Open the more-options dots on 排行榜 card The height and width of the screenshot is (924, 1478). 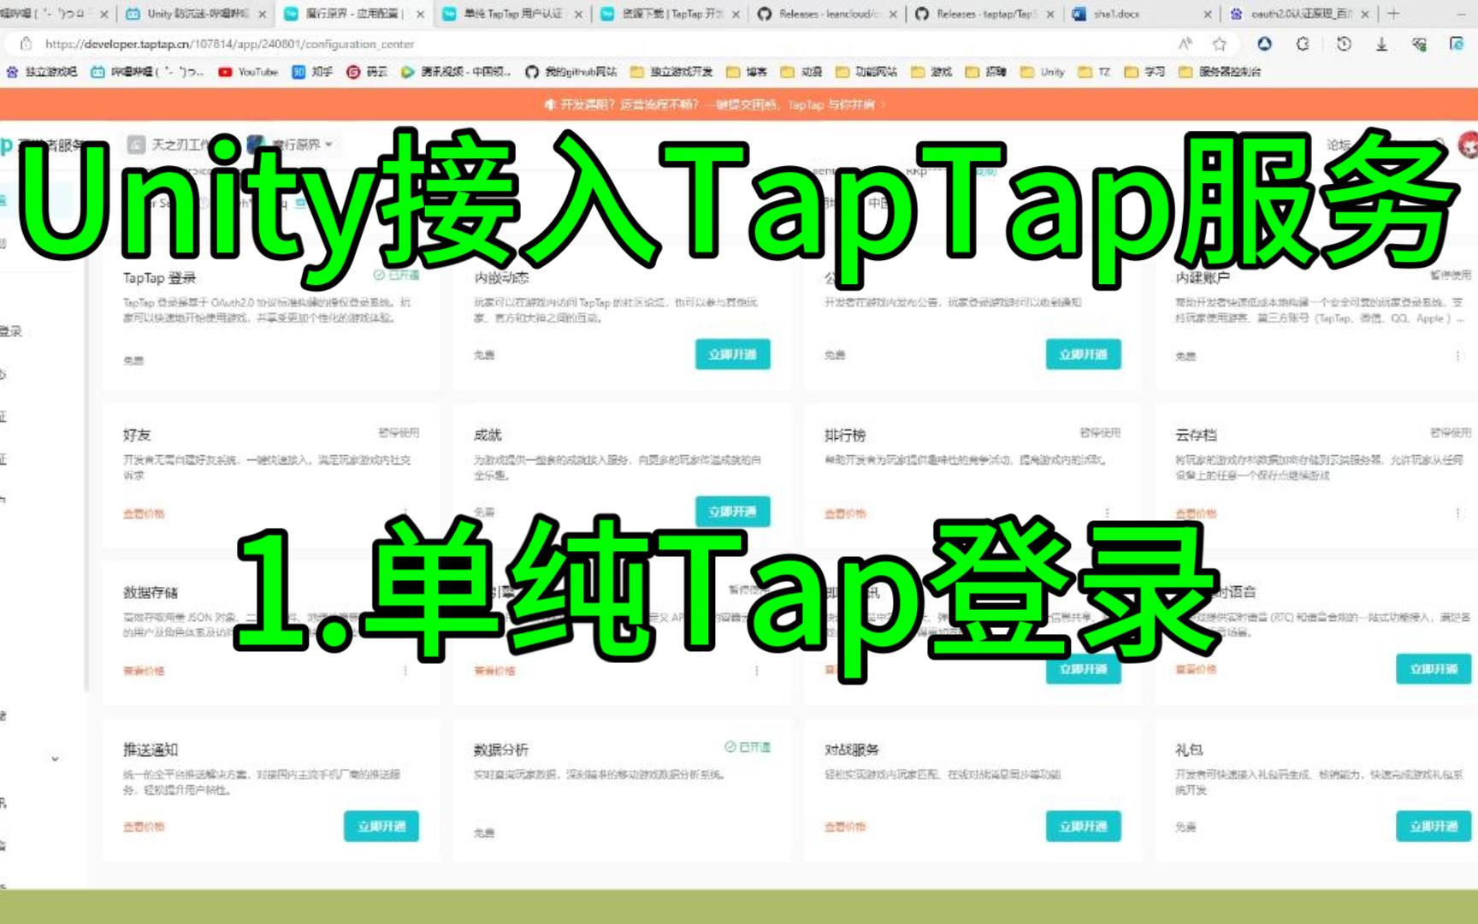point(1108,513)
